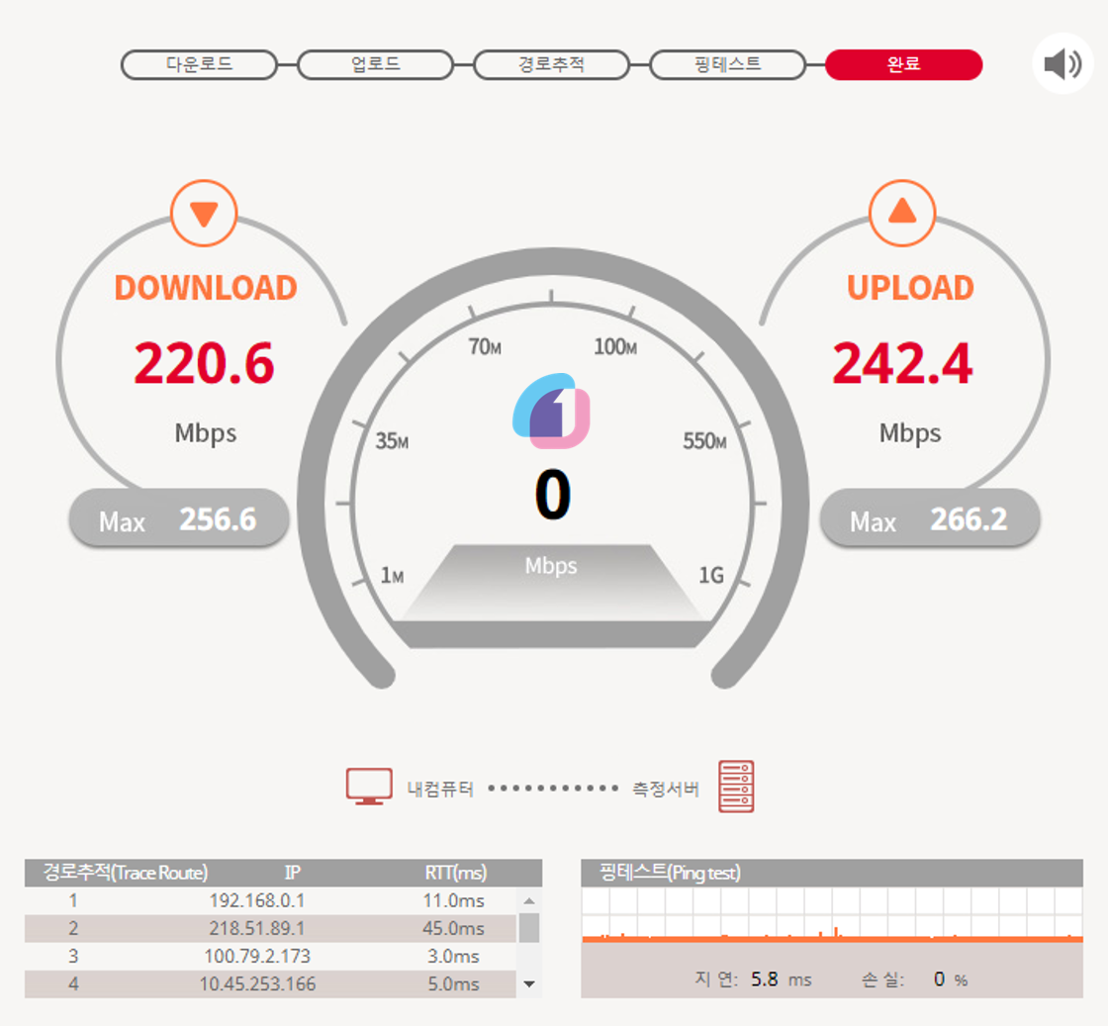Click the IP column header
The width and height of the screenshot is (1108, 1026).
(x=293, y=873)
